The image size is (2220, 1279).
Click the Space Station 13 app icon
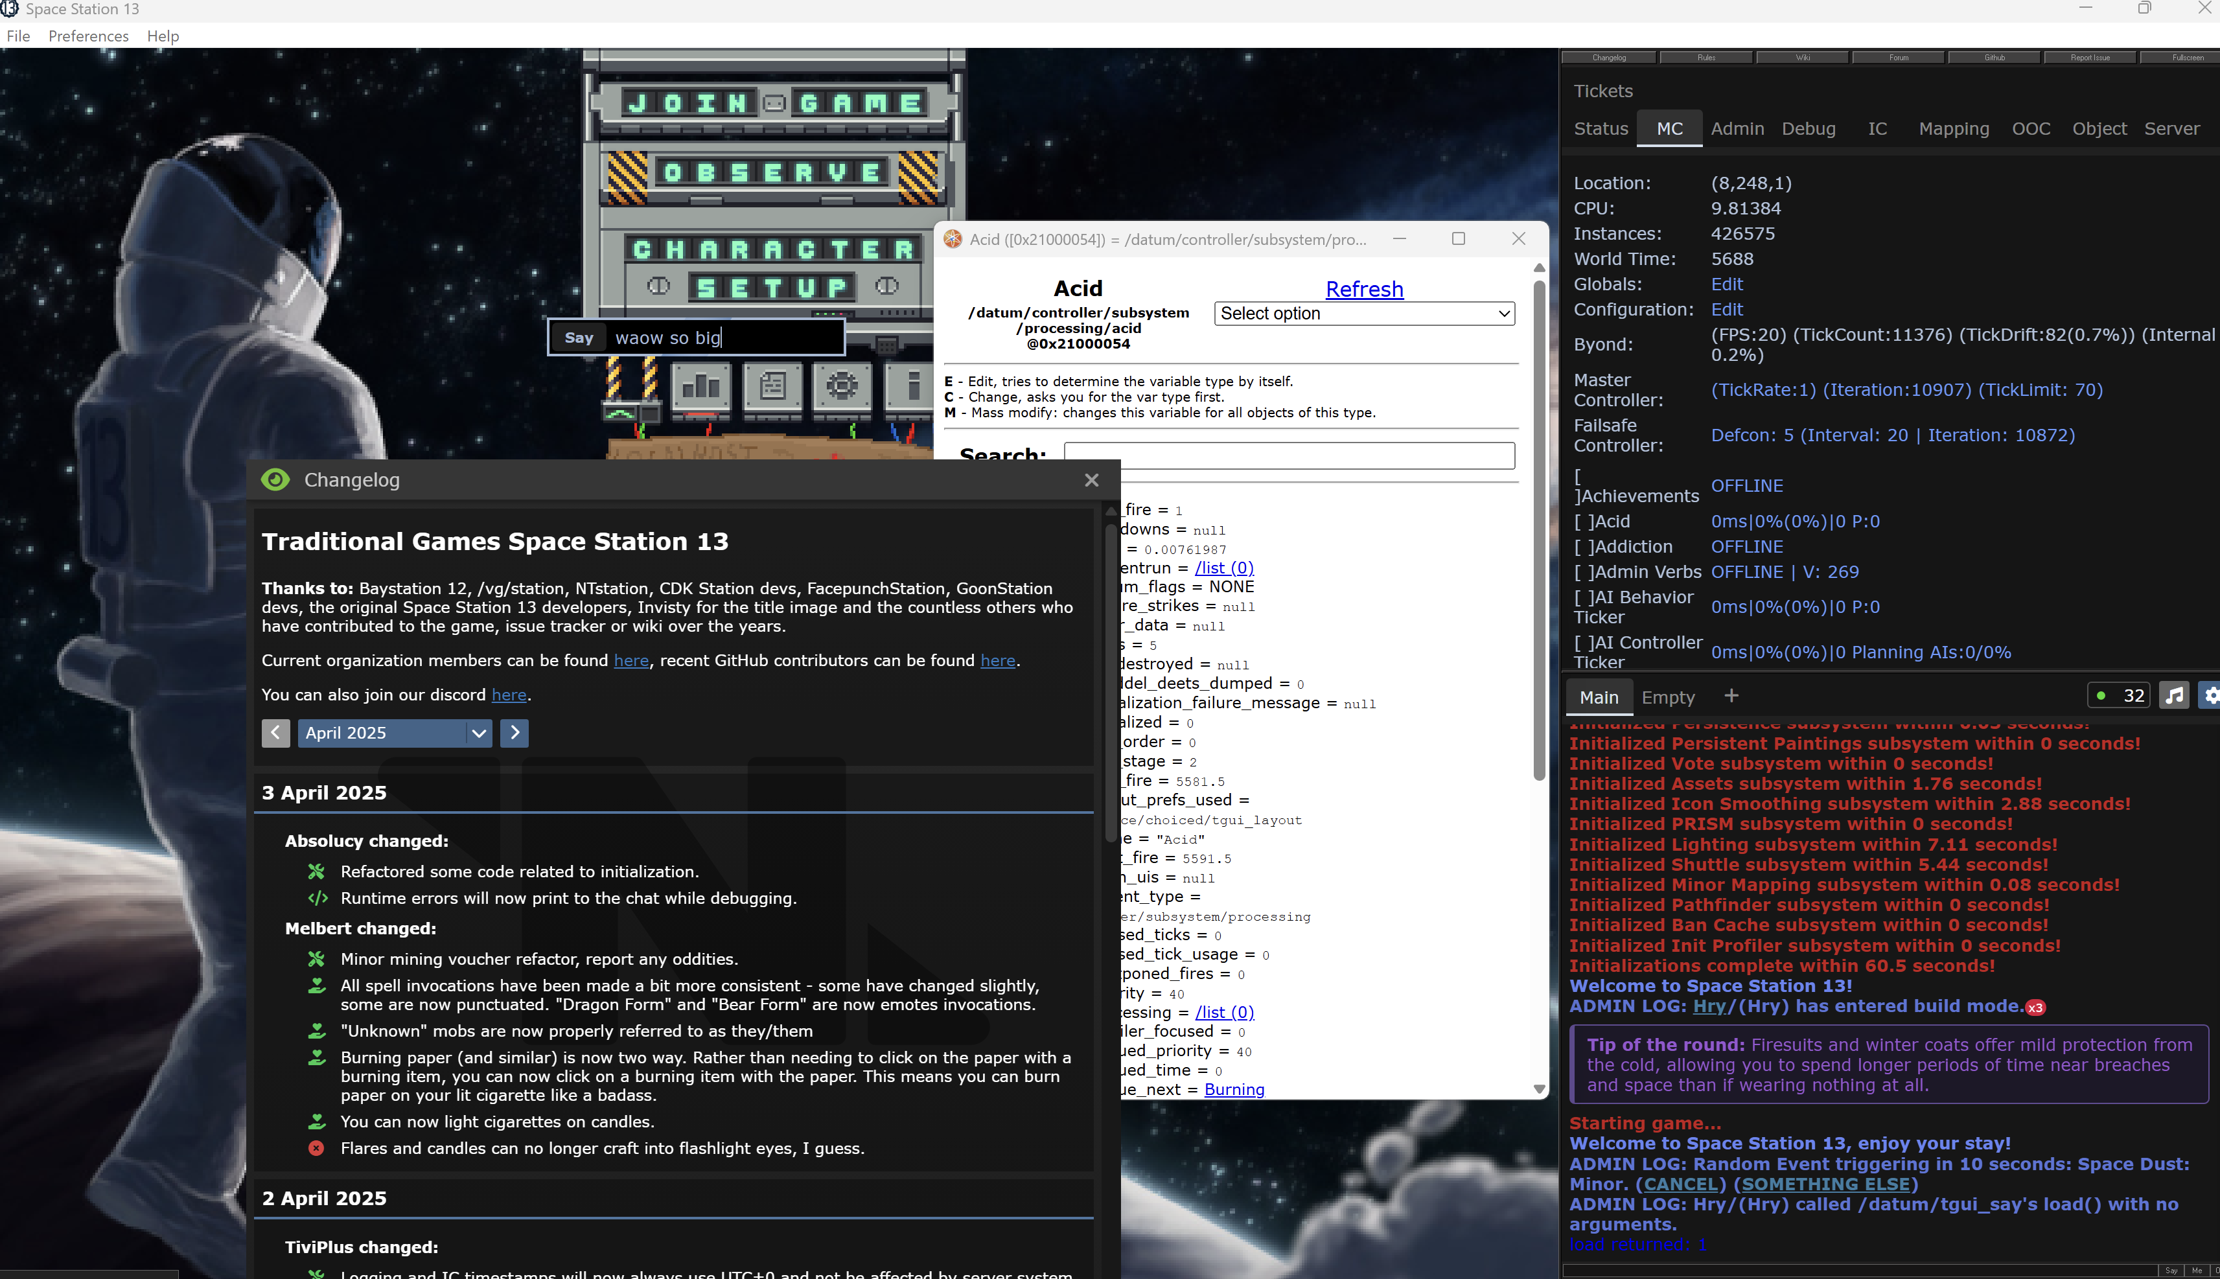click(x=9, y=9)
